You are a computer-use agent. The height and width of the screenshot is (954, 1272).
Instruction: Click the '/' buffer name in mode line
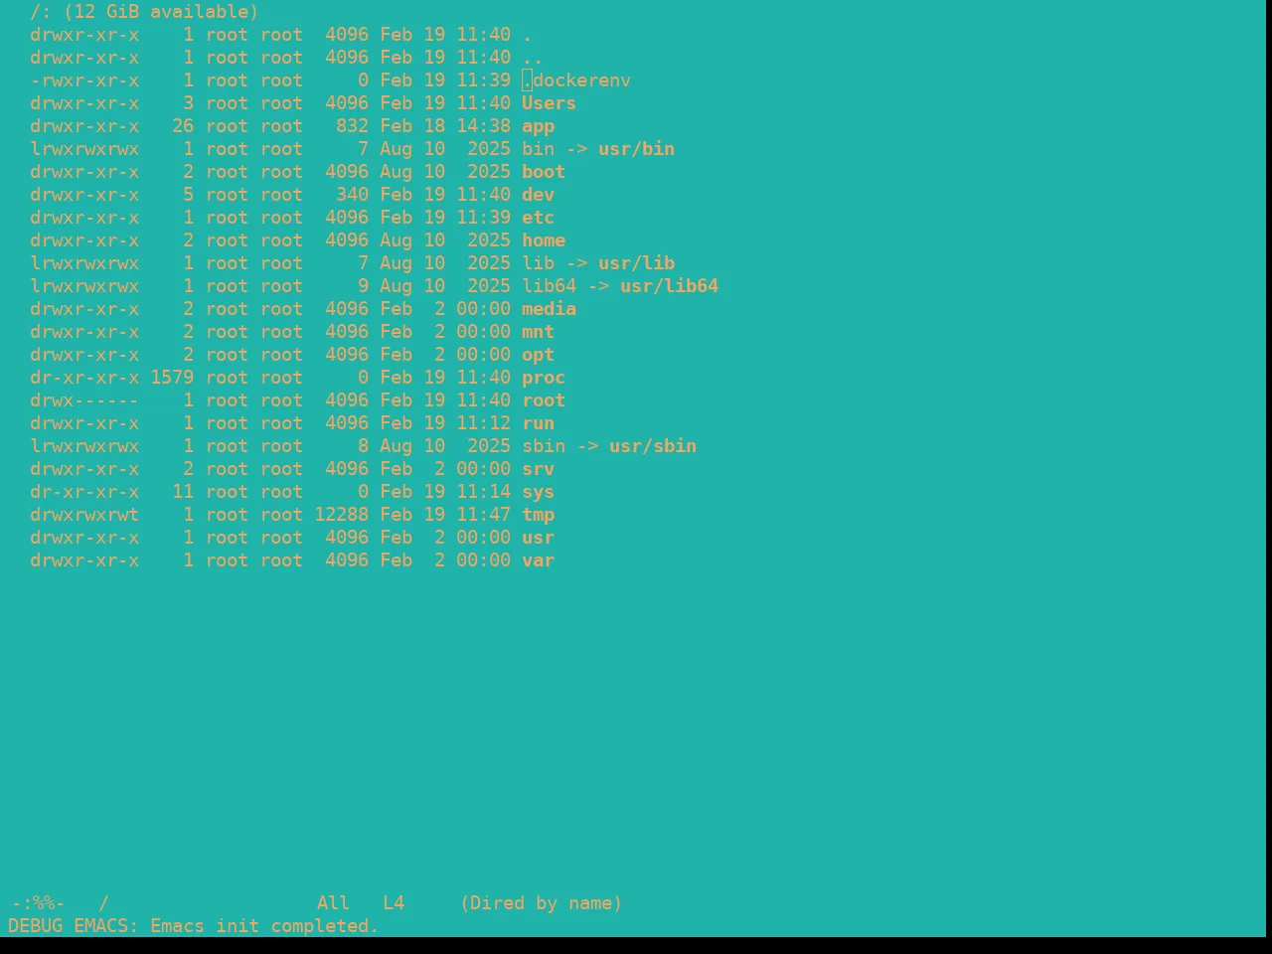point(103,903)
